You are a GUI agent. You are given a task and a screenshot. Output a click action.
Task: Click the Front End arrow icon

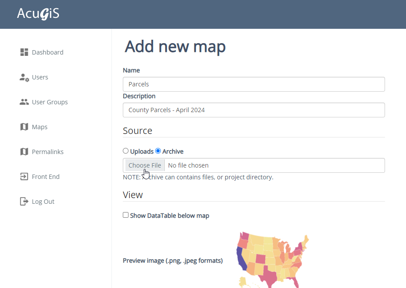[24, 177]
